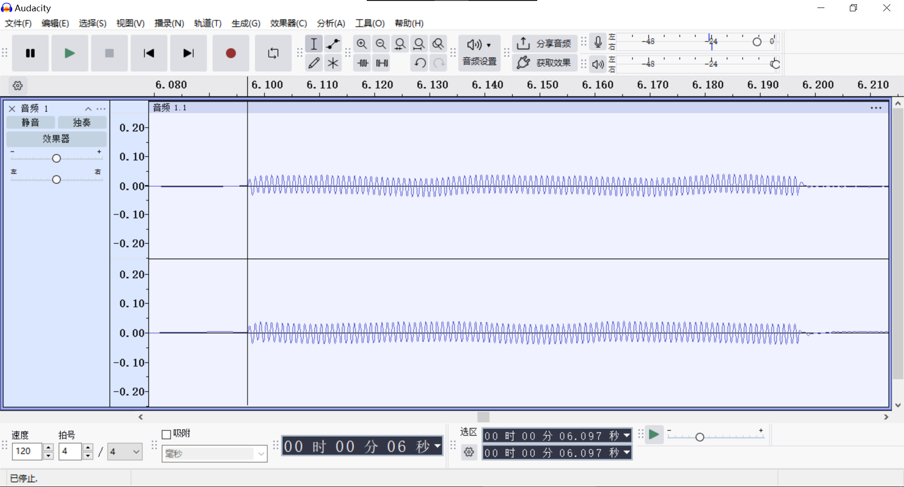Click the horizontal scrollbar thumb
904x487 pixels.
tap(483, 417)
